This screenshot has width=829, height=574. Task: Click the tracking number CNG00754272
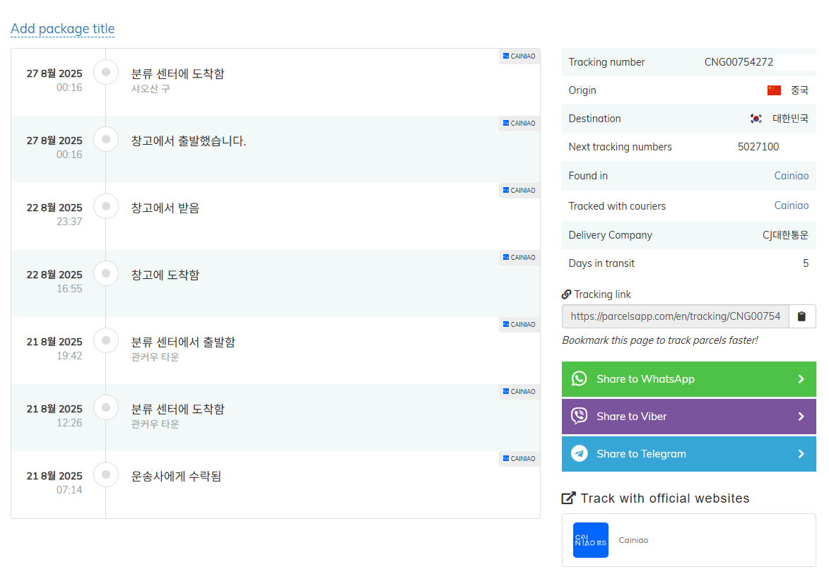click(x=739, y=62)
